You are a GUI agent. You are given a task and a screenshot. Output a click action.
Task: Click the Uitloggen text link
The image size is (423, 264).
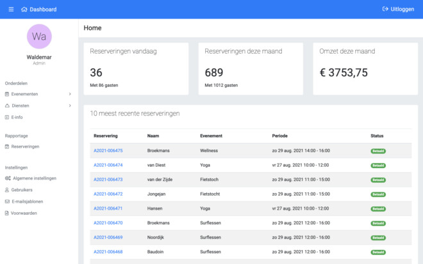(402, 9)
